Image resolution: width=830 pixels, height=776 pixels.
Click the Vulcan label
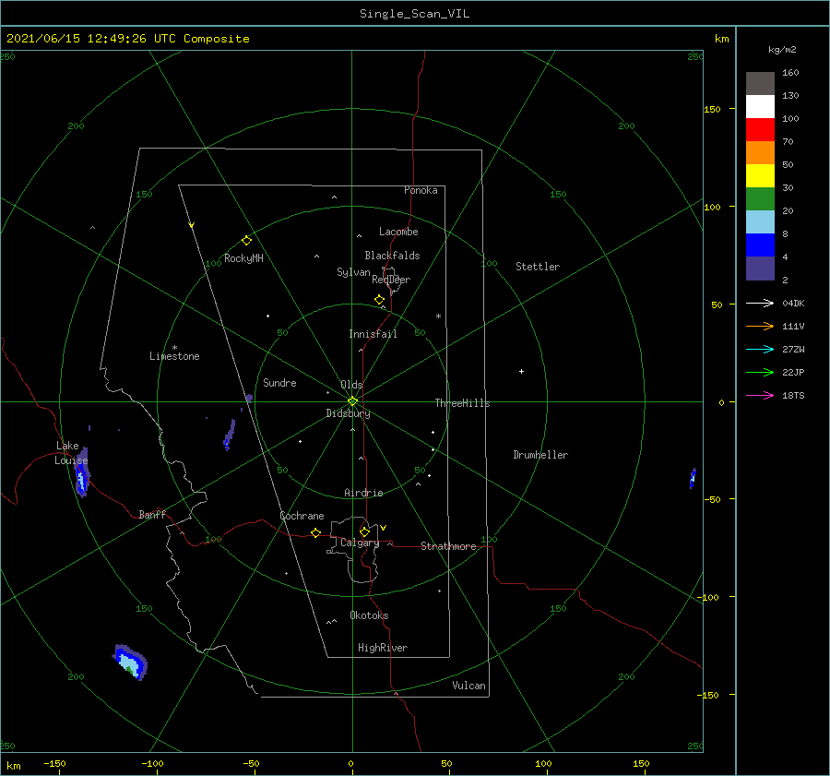(468, 686)
